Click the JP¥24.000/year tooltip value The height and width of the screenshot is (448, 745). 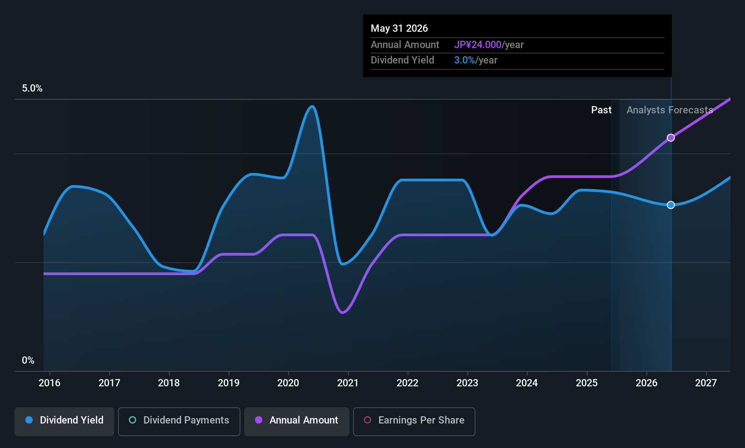click(489, 45)
